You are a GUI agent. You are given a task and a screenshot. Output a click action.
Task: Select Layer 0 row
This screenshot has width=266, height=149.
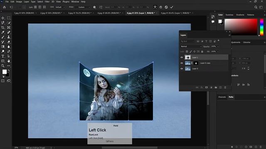pos(204,69)
